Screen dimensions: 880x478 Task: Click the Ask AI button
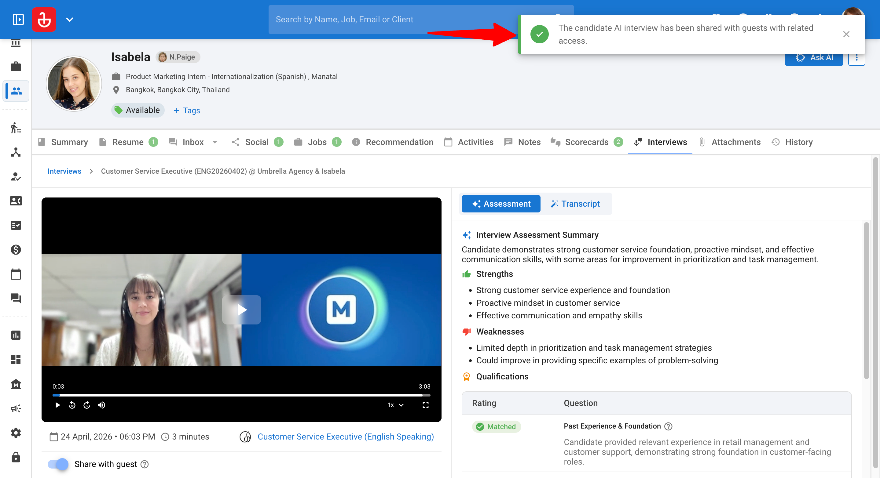tap(814, 58)
